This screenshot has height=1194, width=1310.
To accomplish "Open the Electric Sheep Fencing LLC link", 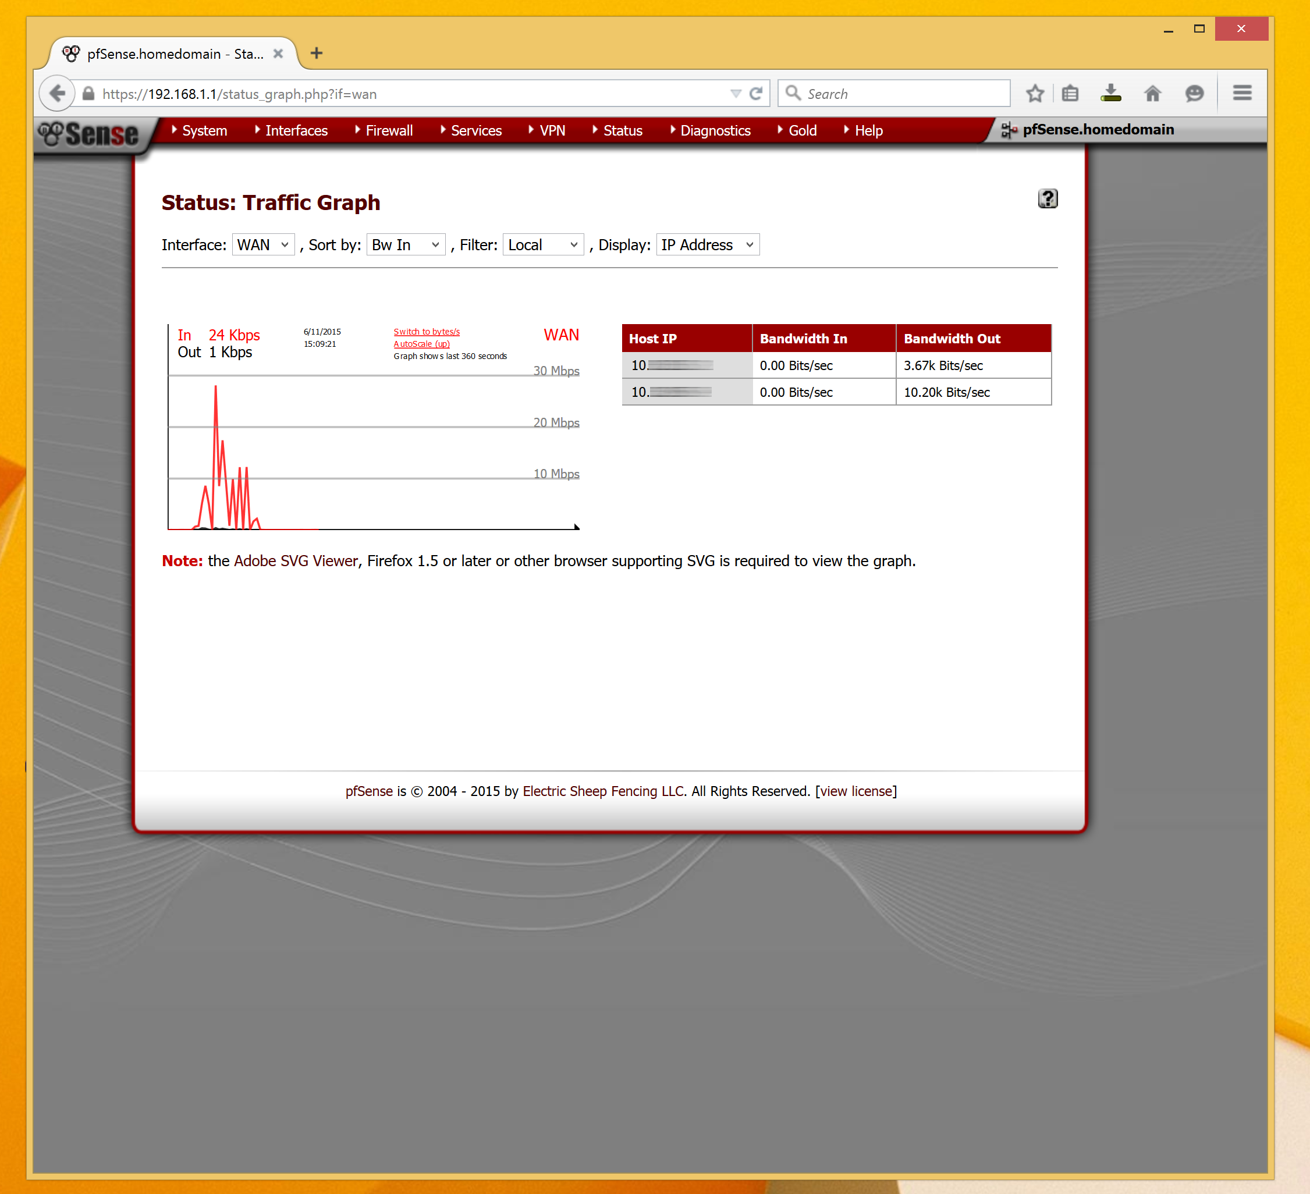I will click(603, 791).
